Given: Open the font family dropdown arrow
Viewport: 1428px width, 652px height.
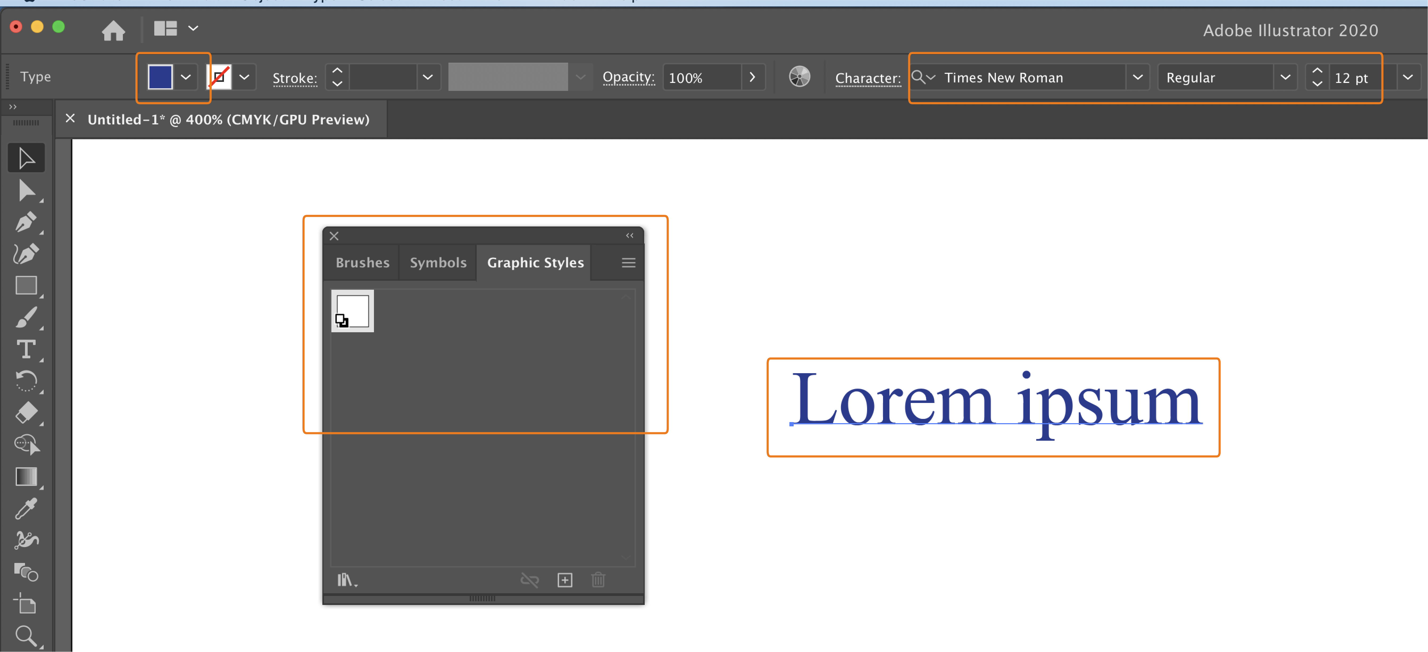Looking at the screenshot, I should pyautogui.click(x=1138, y=77).
